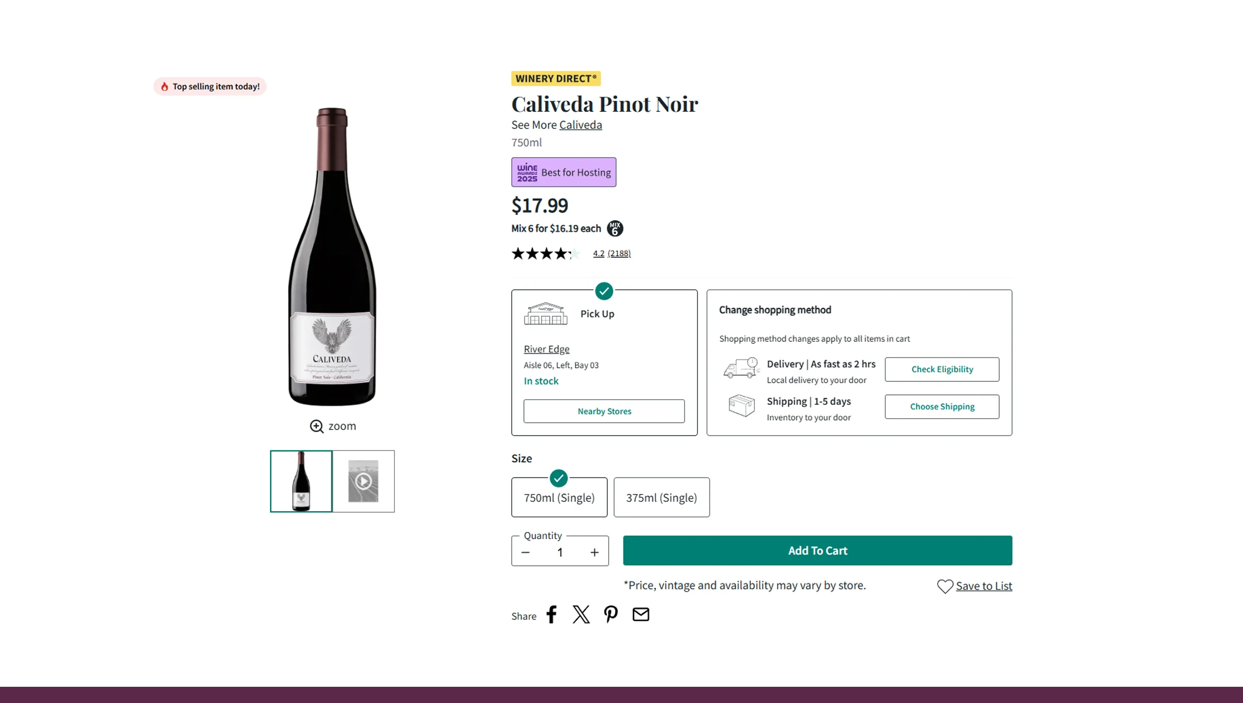Click the quantity number field
The image size is (1243, 703).
[560, 553]
